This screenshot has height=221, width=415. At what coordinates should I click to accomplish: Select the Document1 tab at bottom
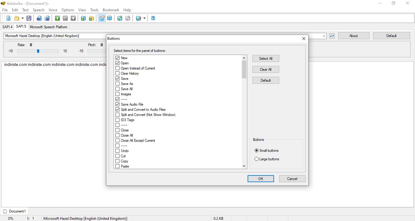click(15, 211)
